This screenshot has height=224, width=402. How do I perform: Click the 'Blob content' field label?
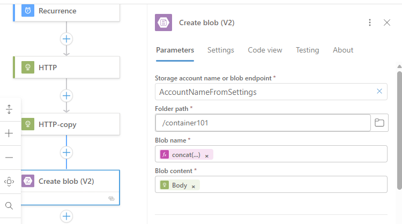click(174, 171)
